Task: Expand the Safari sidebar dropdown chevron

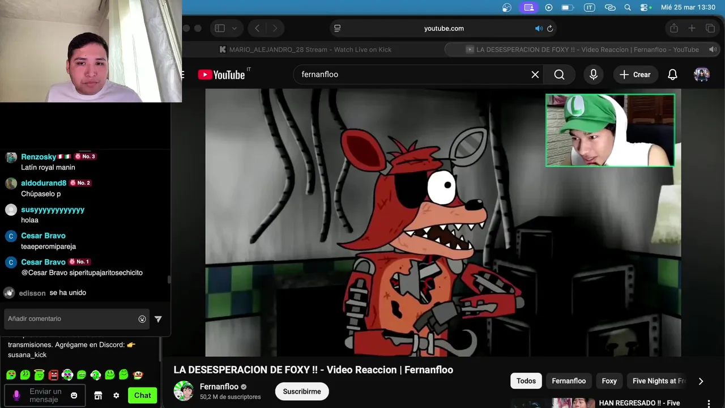Action: pos(234,28)
